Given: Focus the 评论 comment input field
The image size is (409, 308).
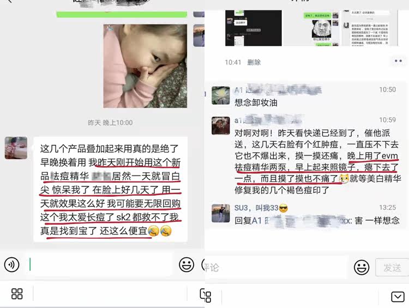Looking at the screenshot, I should click(276, 267).
